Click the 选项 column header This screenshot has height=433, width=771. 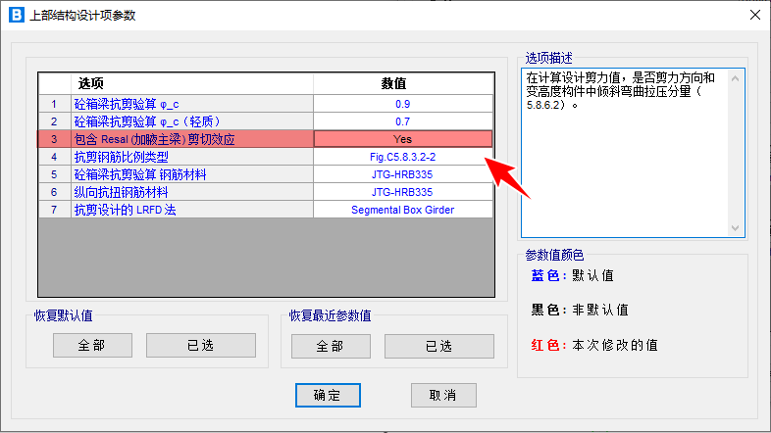[x=191, y=83]
